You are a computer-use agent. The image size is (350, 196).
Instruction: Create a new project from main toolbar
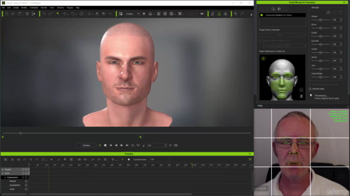pyautogui.click(x=7, y=14)
